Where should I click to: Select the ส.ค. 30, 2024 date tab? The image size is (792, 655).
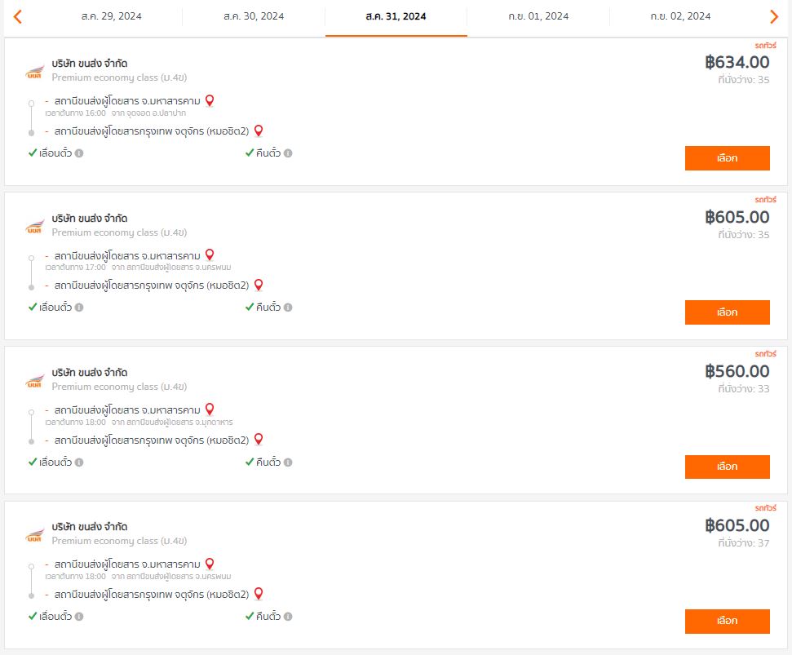click(254, 16)
